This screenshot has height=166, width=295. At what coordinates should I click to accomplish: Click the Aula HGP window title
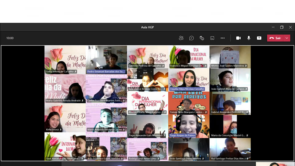(147, 27)
